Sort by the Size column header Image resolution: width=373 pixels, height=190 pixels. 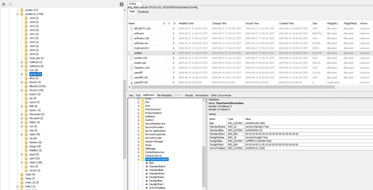pyautogui.click(x=318, y=24)
